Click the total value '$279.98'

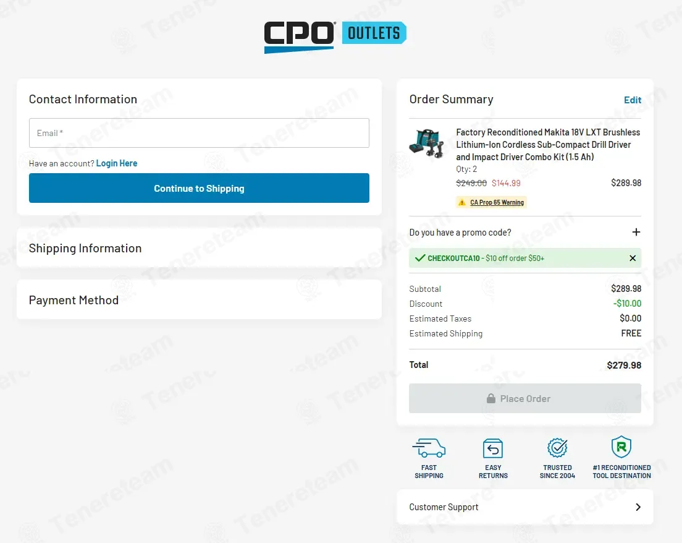[624, 366]
